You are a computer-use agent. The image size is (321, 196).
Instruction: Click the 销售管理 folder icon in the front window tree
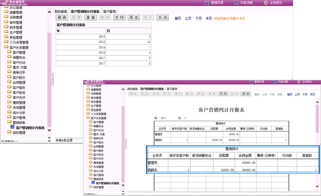[88, 89]
